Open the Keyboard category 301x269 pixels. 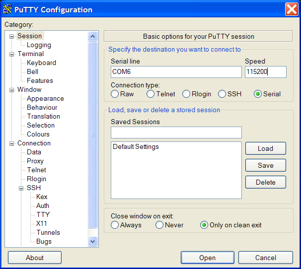tap(41, 63)
